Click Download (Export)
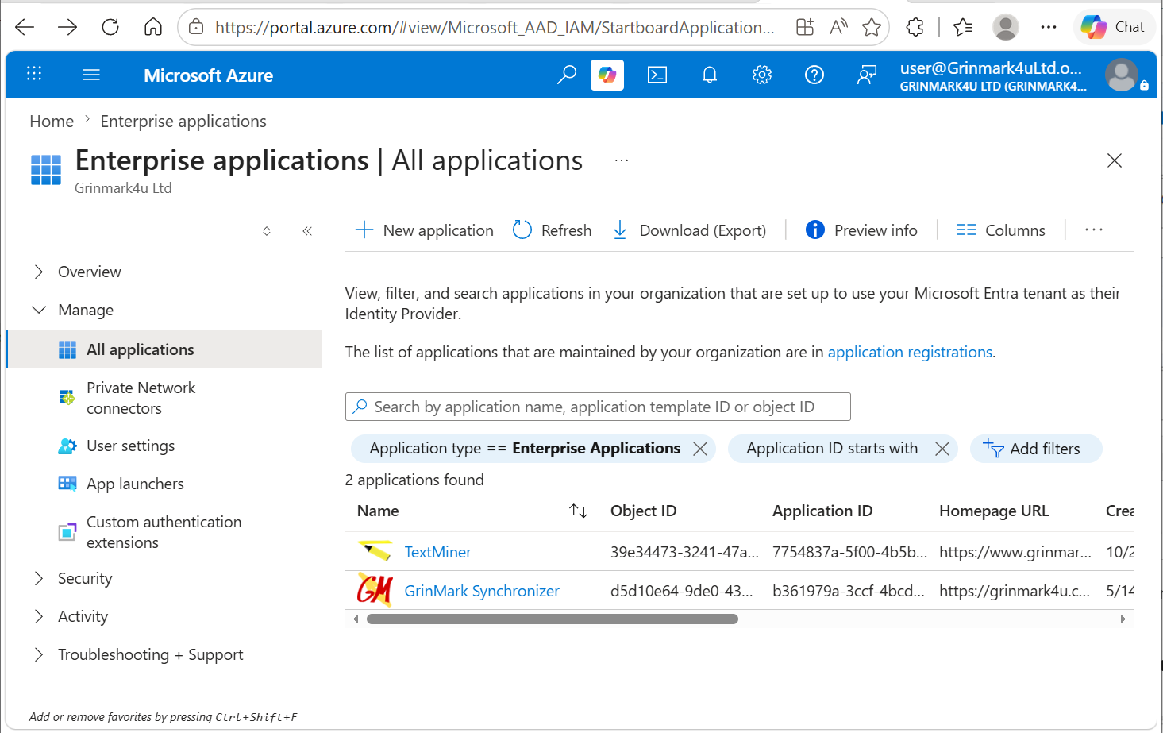 point(690,230)
